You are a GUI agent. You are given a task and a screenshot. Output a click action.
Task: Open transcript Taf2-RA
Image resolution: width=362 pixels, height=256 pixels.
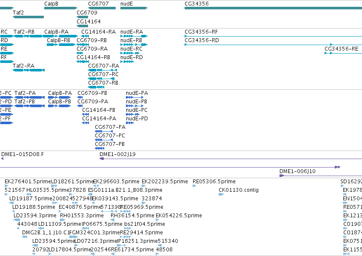tap(23, 66)
